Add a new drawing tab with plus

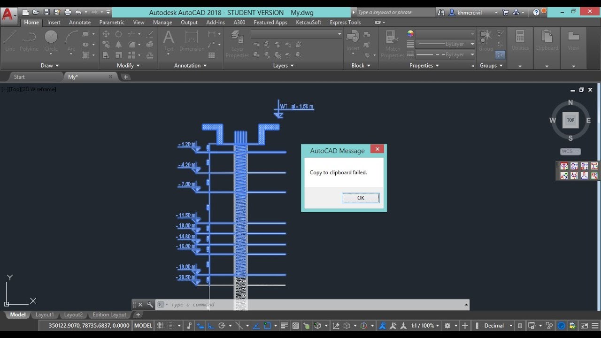[126, 77]
